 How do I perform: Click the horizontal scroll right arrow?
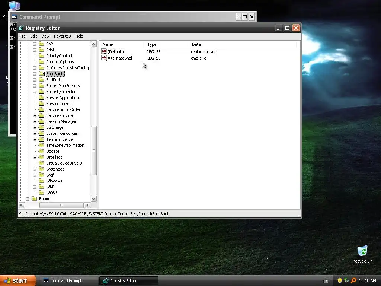pyautogui.click(x=87, y=205)
